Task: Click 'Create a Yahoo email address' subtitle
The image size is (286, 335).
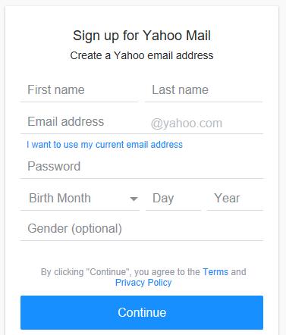Action: pos(142,55)
